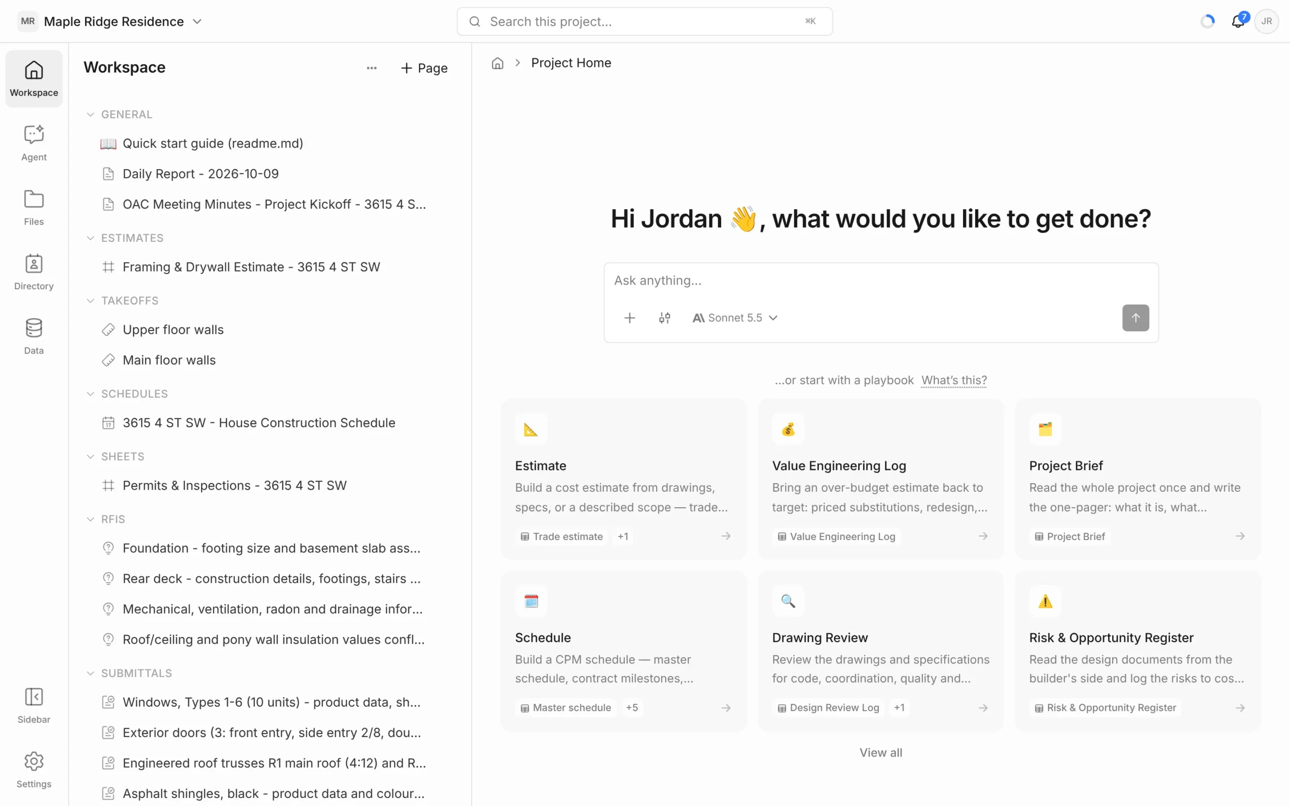Open the Sonnet 5.5 model selector
The height and width of the screenshot is (806, 1290).
(735, 318)
